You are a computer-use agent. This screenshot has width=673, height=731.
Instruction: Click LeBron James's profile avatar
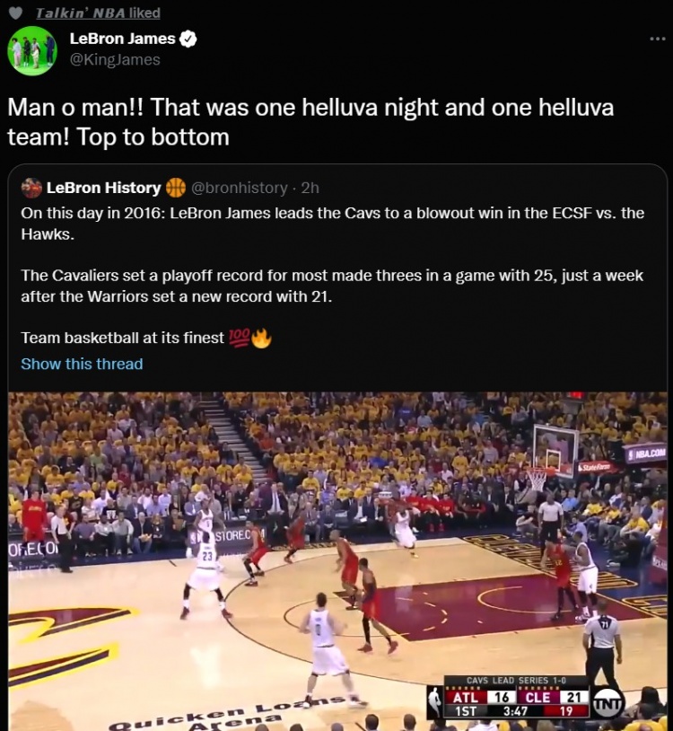(x=32, y=51)
